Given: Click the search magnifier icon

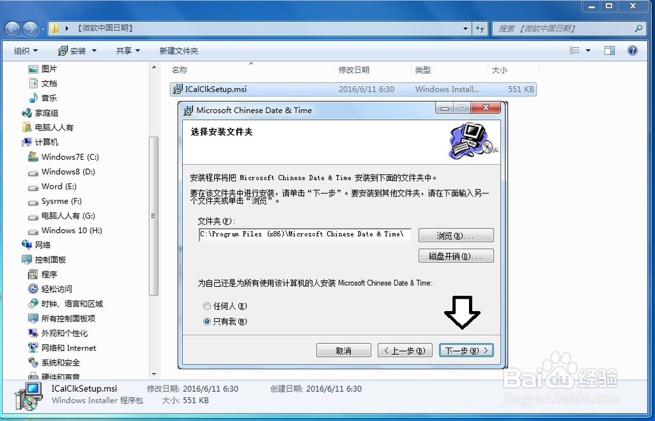Looking at the screenshot, I should point(638,28).
